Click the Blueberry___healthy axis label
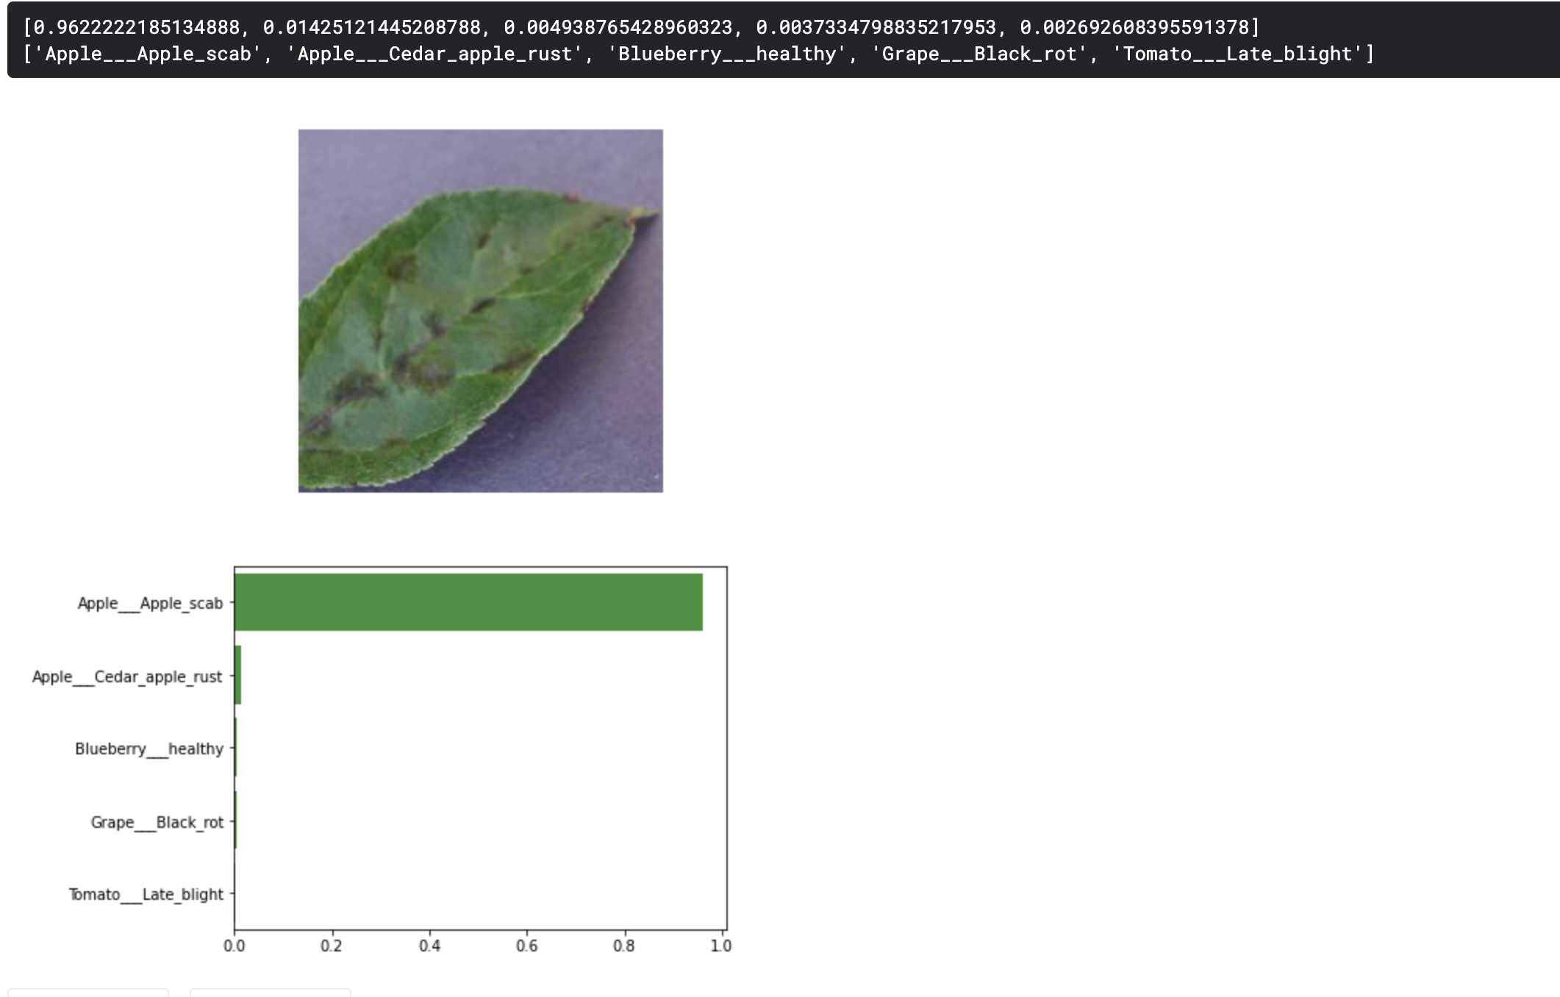Image resolution: width=1560 pixels, height=997 pixels. [x=149, y=748]
